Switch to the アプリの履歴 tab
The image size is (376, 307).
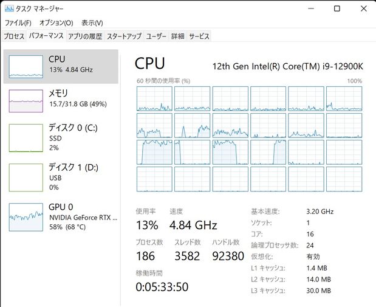click(85, 36)
